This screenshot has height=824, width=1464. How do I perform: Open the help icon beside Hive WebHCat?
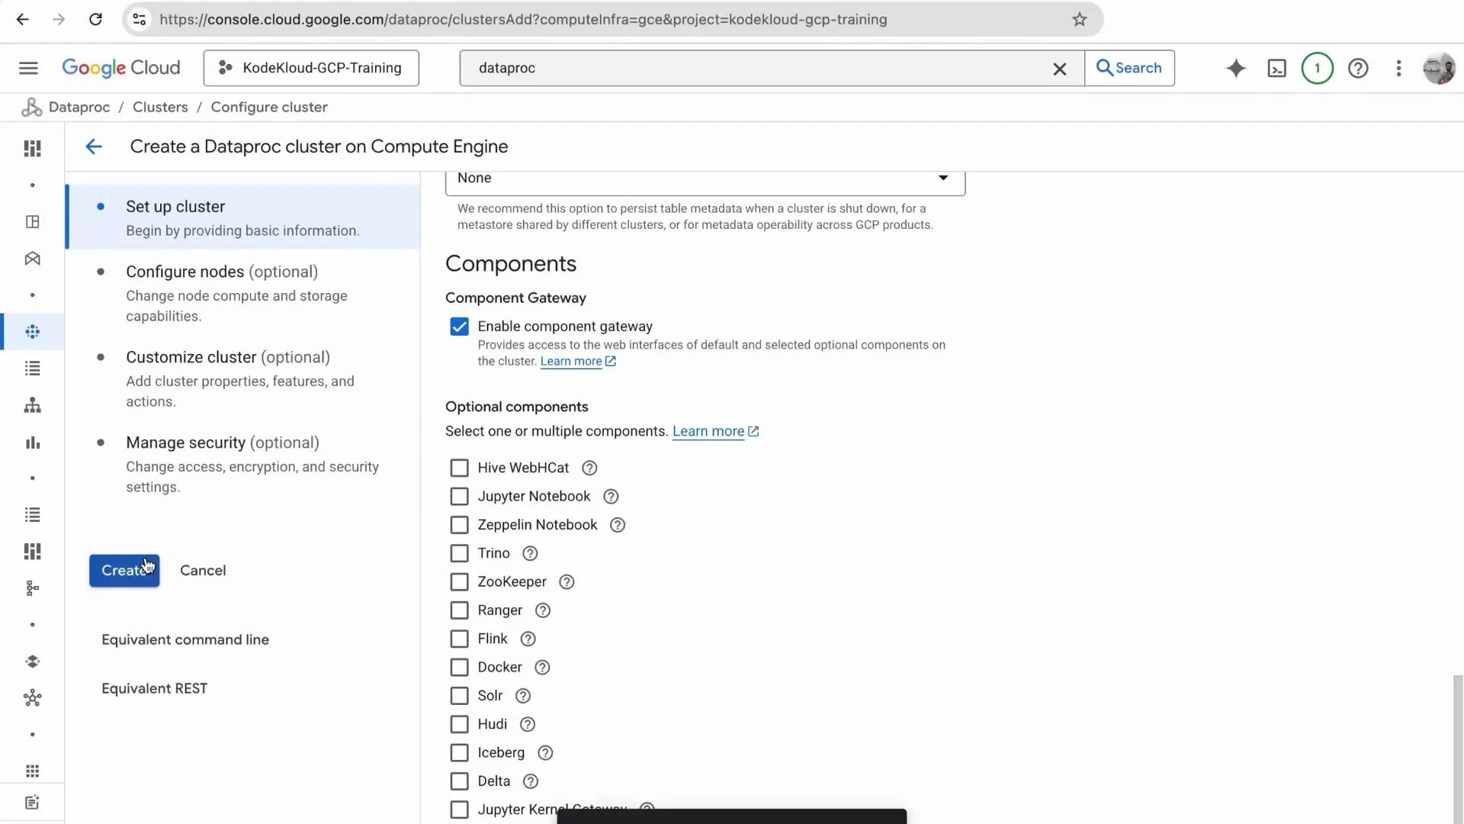(x=589, y=468)
